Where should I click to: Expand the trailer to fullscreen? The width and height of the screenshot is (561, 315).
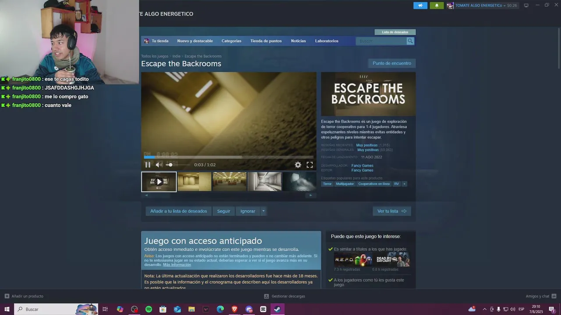[309, 165]
